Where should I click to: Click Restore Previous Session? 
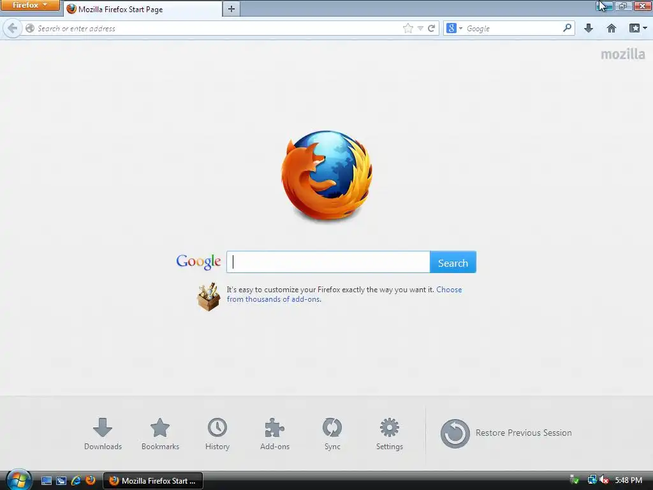[506, 433]
